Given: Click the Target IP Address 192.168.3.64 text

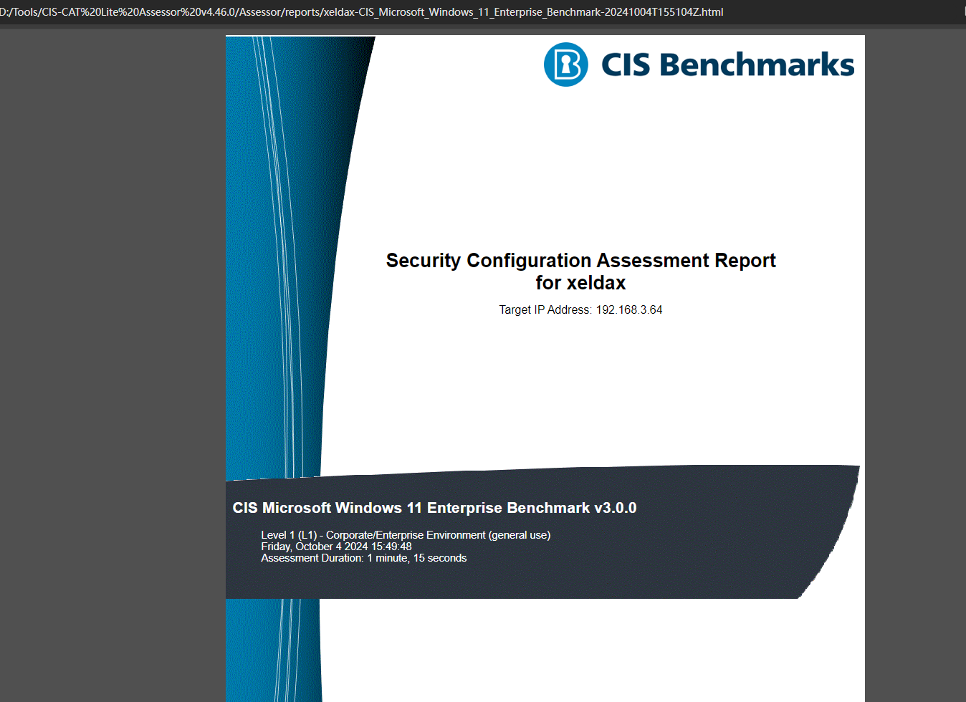Looking at the screenshot, I should pyautogui.click(x=580, y=309).
